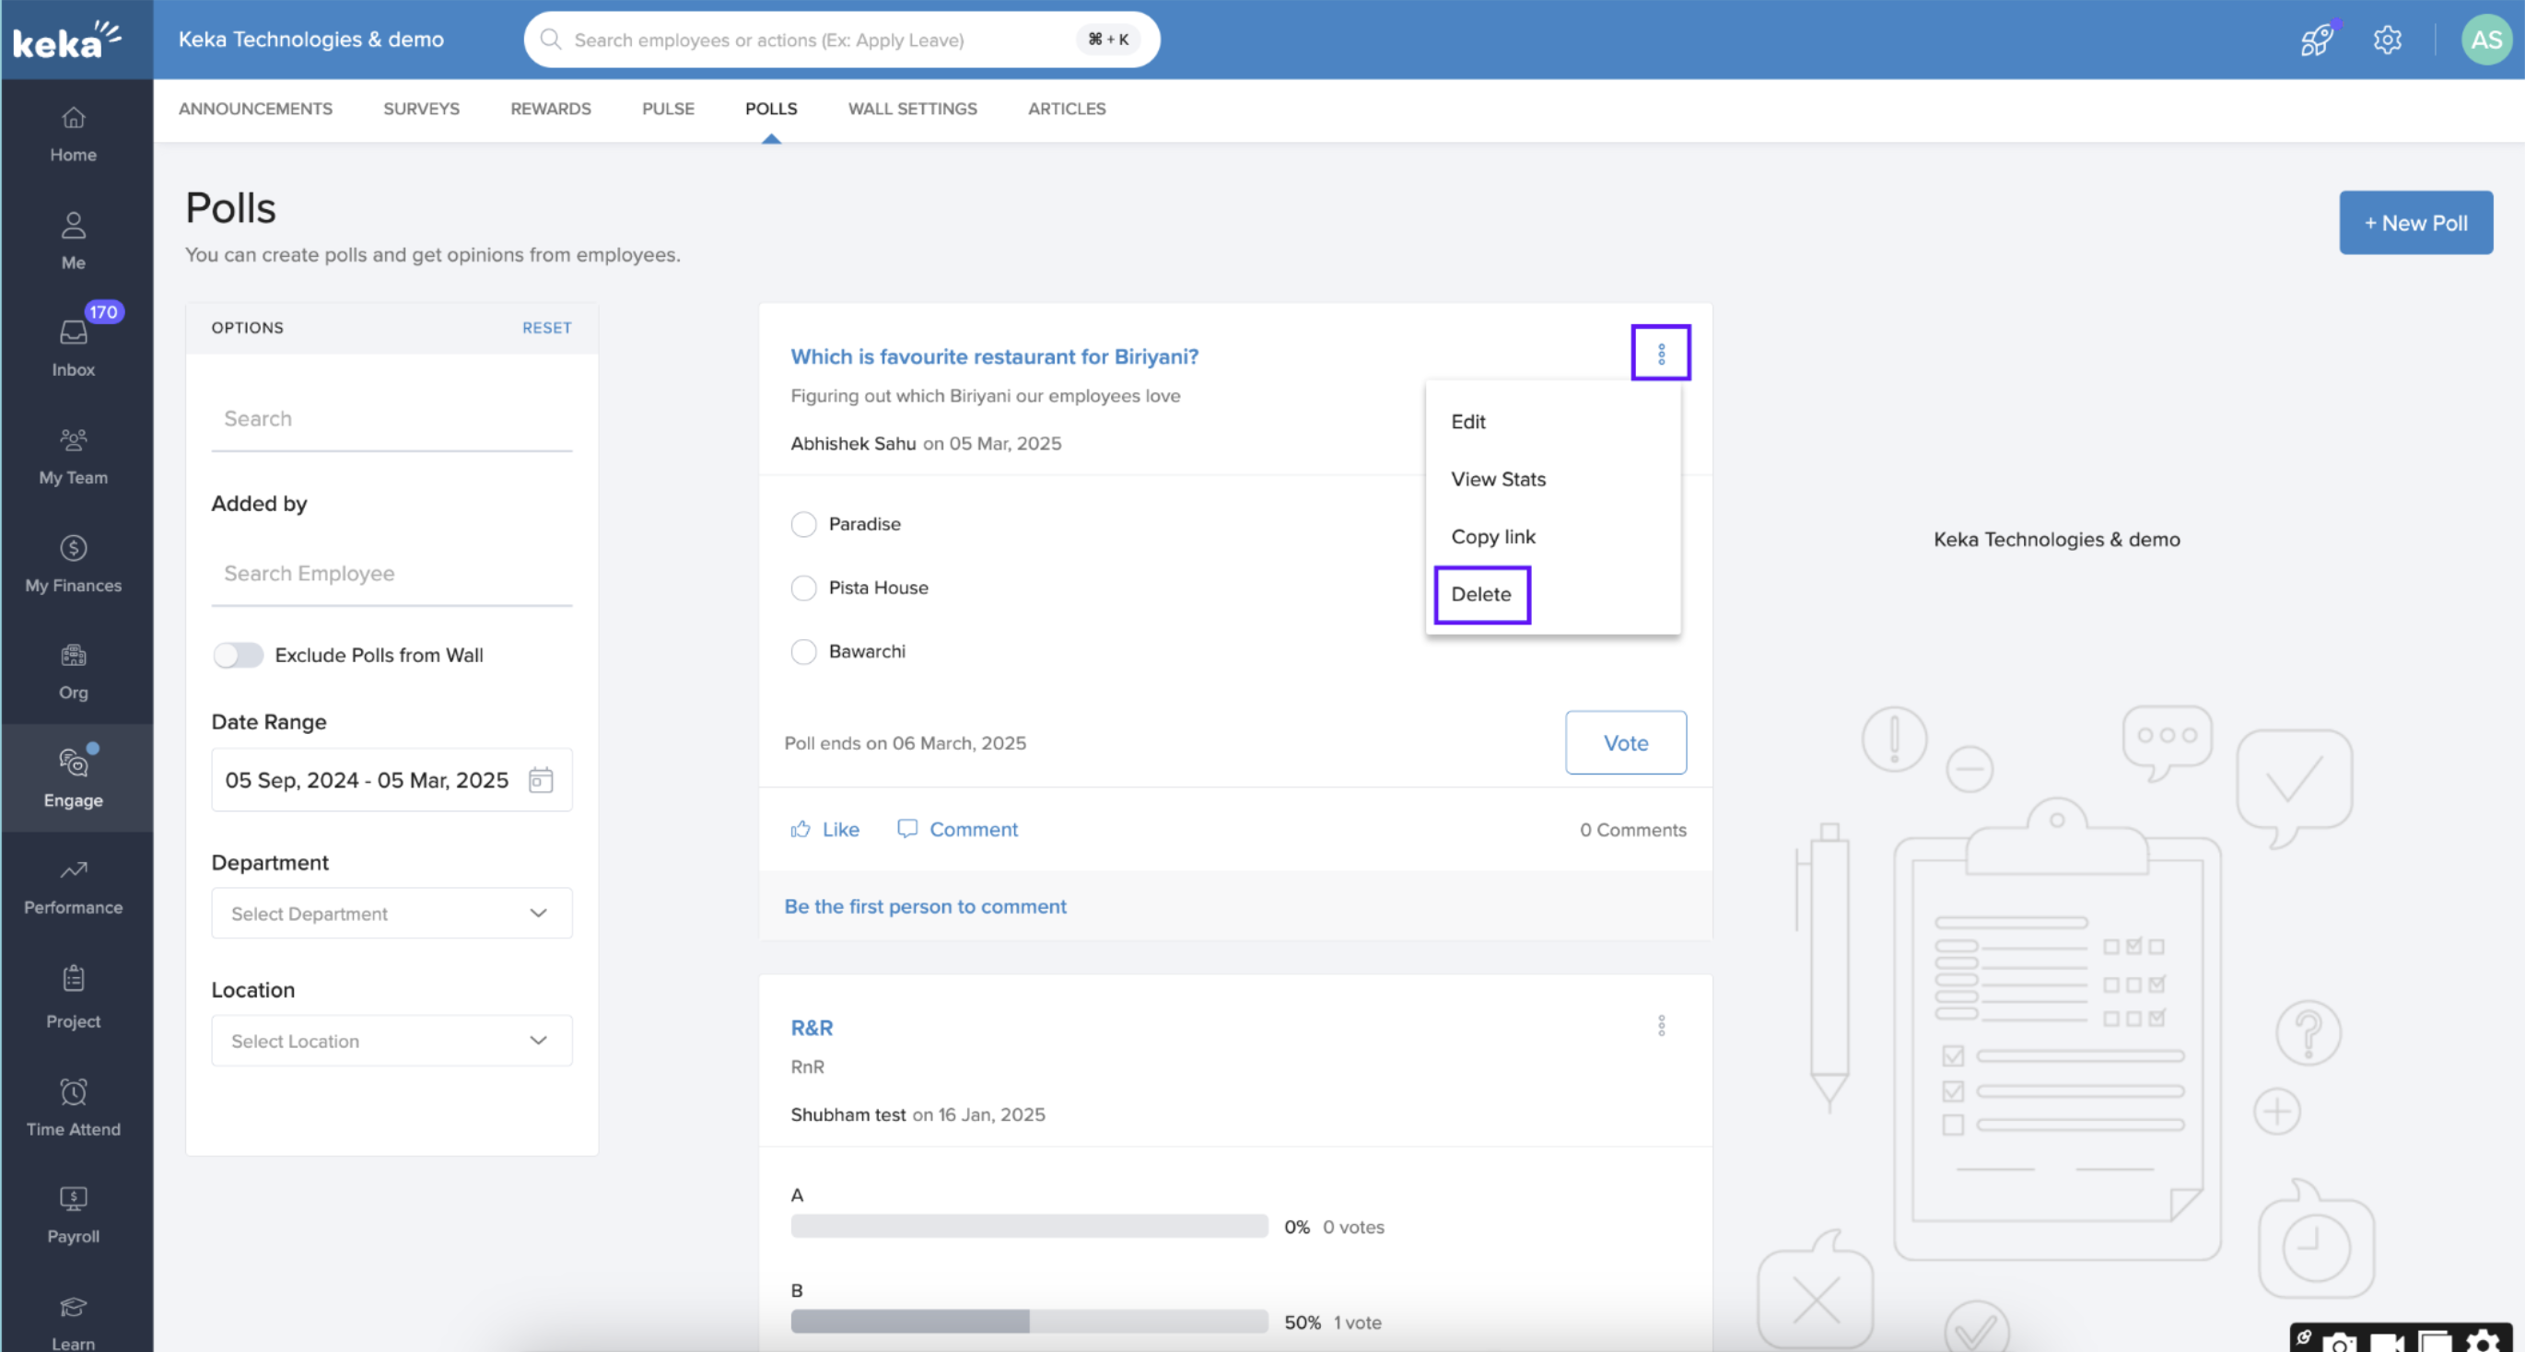This screenshot has width=2525, height=1352.
Task: Click the + New Poll button
Action: (x=2415, y=222)
